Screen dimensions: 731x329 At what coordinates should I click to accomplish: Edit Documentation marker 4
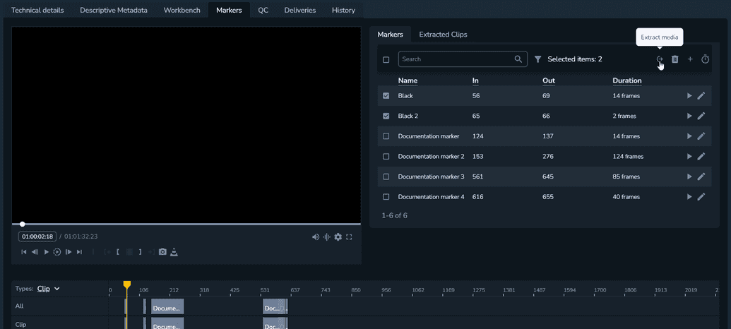pos(701,197)
